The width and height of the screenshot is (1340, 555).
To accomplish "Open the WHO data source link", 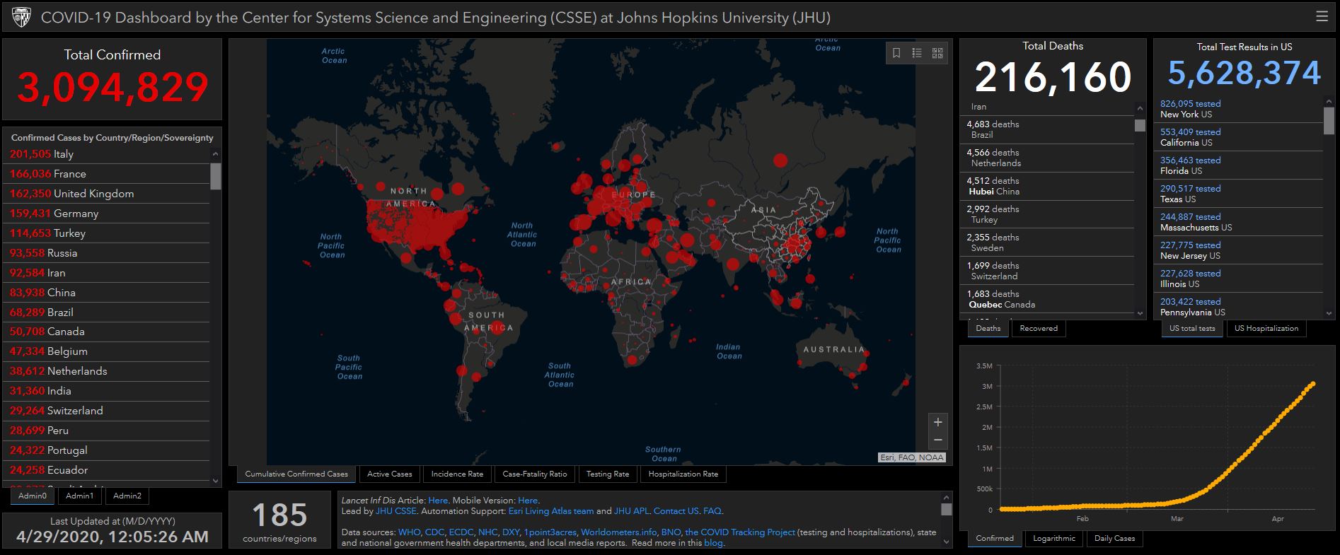I will point(410,532).
